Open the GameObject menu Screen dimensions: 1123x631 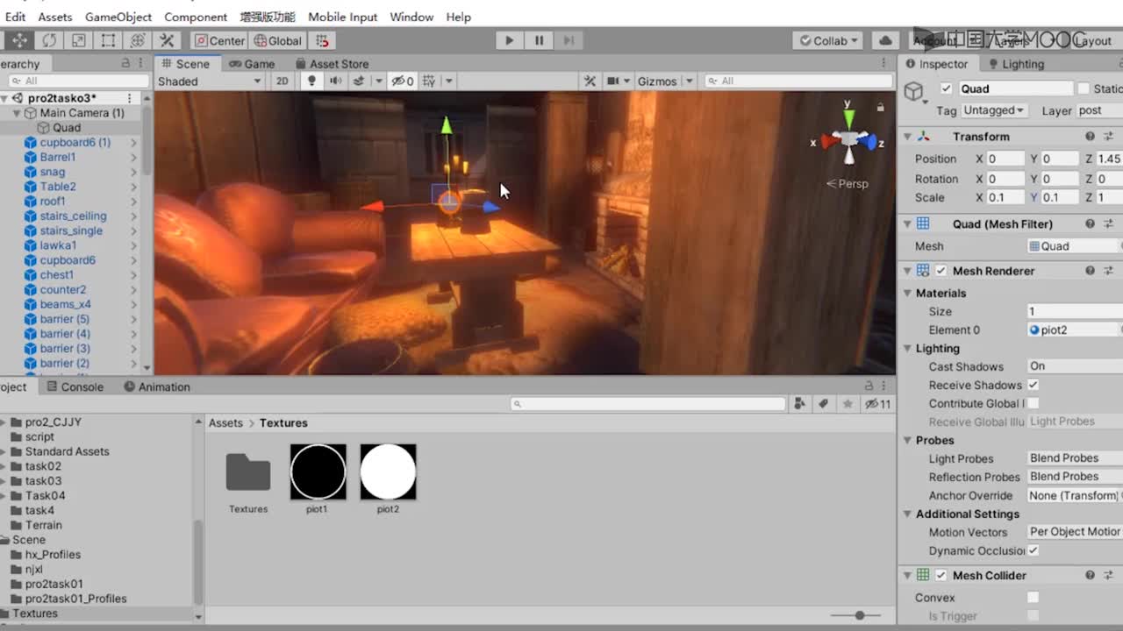point(118,17)
